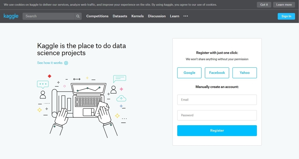Select Discussion in the top navigation
The width and height of the screenshot is (299, 159).
[x=157, y=16]
